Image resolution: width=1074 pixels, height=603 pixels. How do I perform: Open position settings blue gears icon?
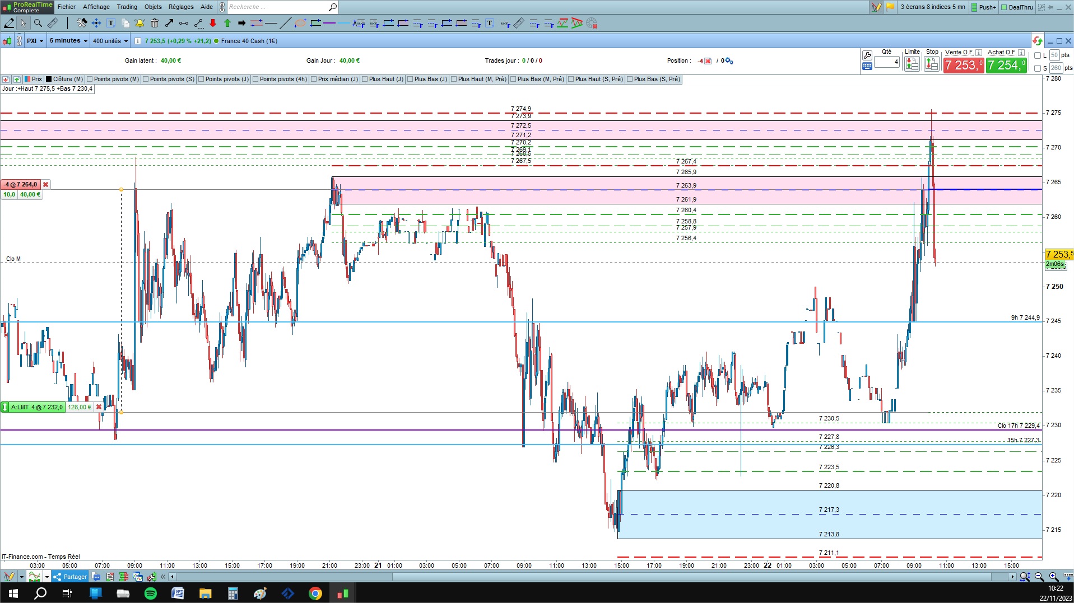coord(729,61)
